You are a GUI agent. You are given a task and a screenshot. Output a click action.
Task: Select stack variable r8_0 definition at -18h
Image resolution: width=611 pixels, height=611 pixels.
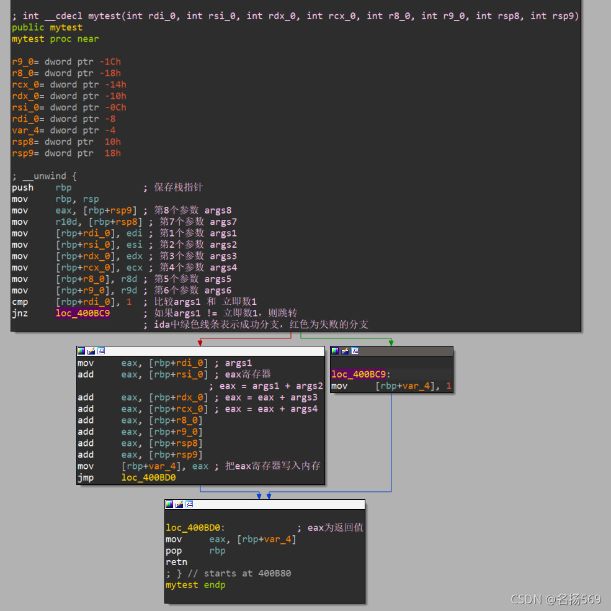pos(66,73)
